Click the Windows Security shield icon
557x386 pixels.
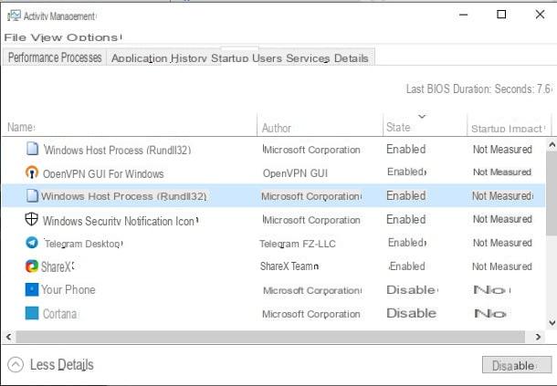point(32,219)
